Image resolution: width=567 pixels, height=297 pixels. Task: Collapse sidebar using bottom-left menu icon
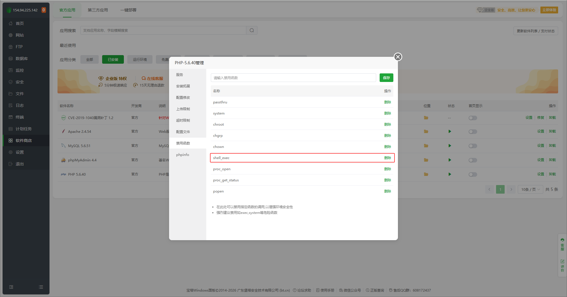point(11,287)
